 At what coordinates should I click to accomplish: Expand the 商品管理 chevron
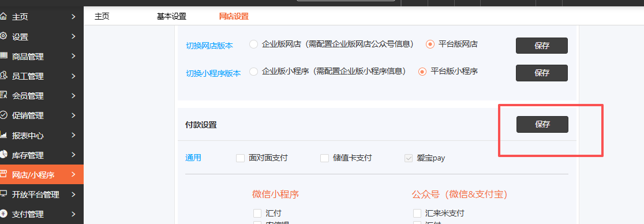point(73,57)
